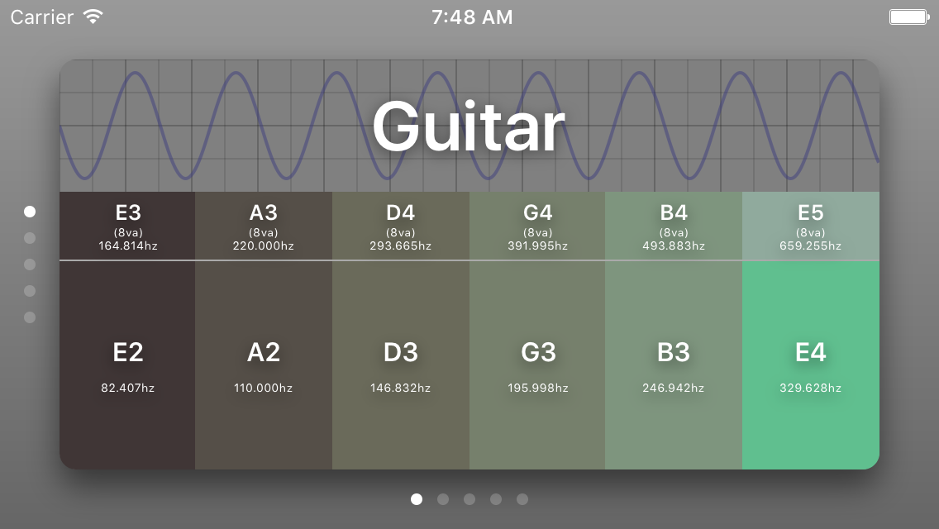Tap the Wi-Fi icon in status bar

(93, 17)
